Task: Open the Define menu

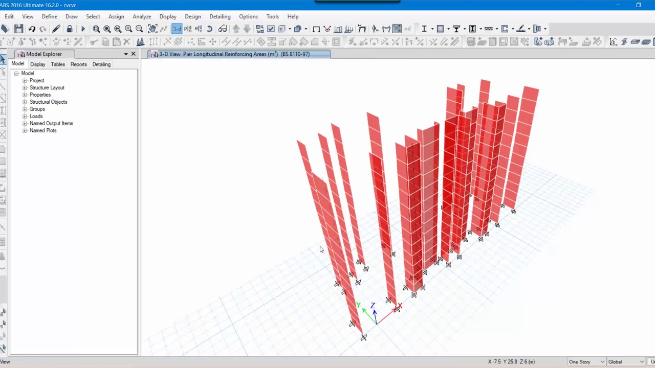Action: coord(50,16)
